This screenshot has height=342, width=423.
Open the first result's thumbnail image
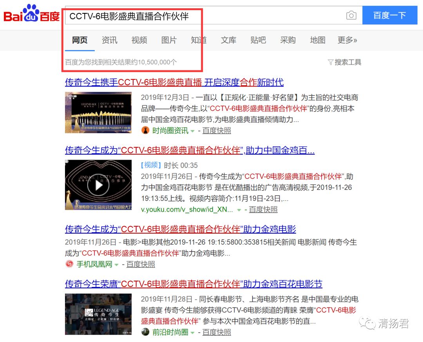[x=98, y=112]
